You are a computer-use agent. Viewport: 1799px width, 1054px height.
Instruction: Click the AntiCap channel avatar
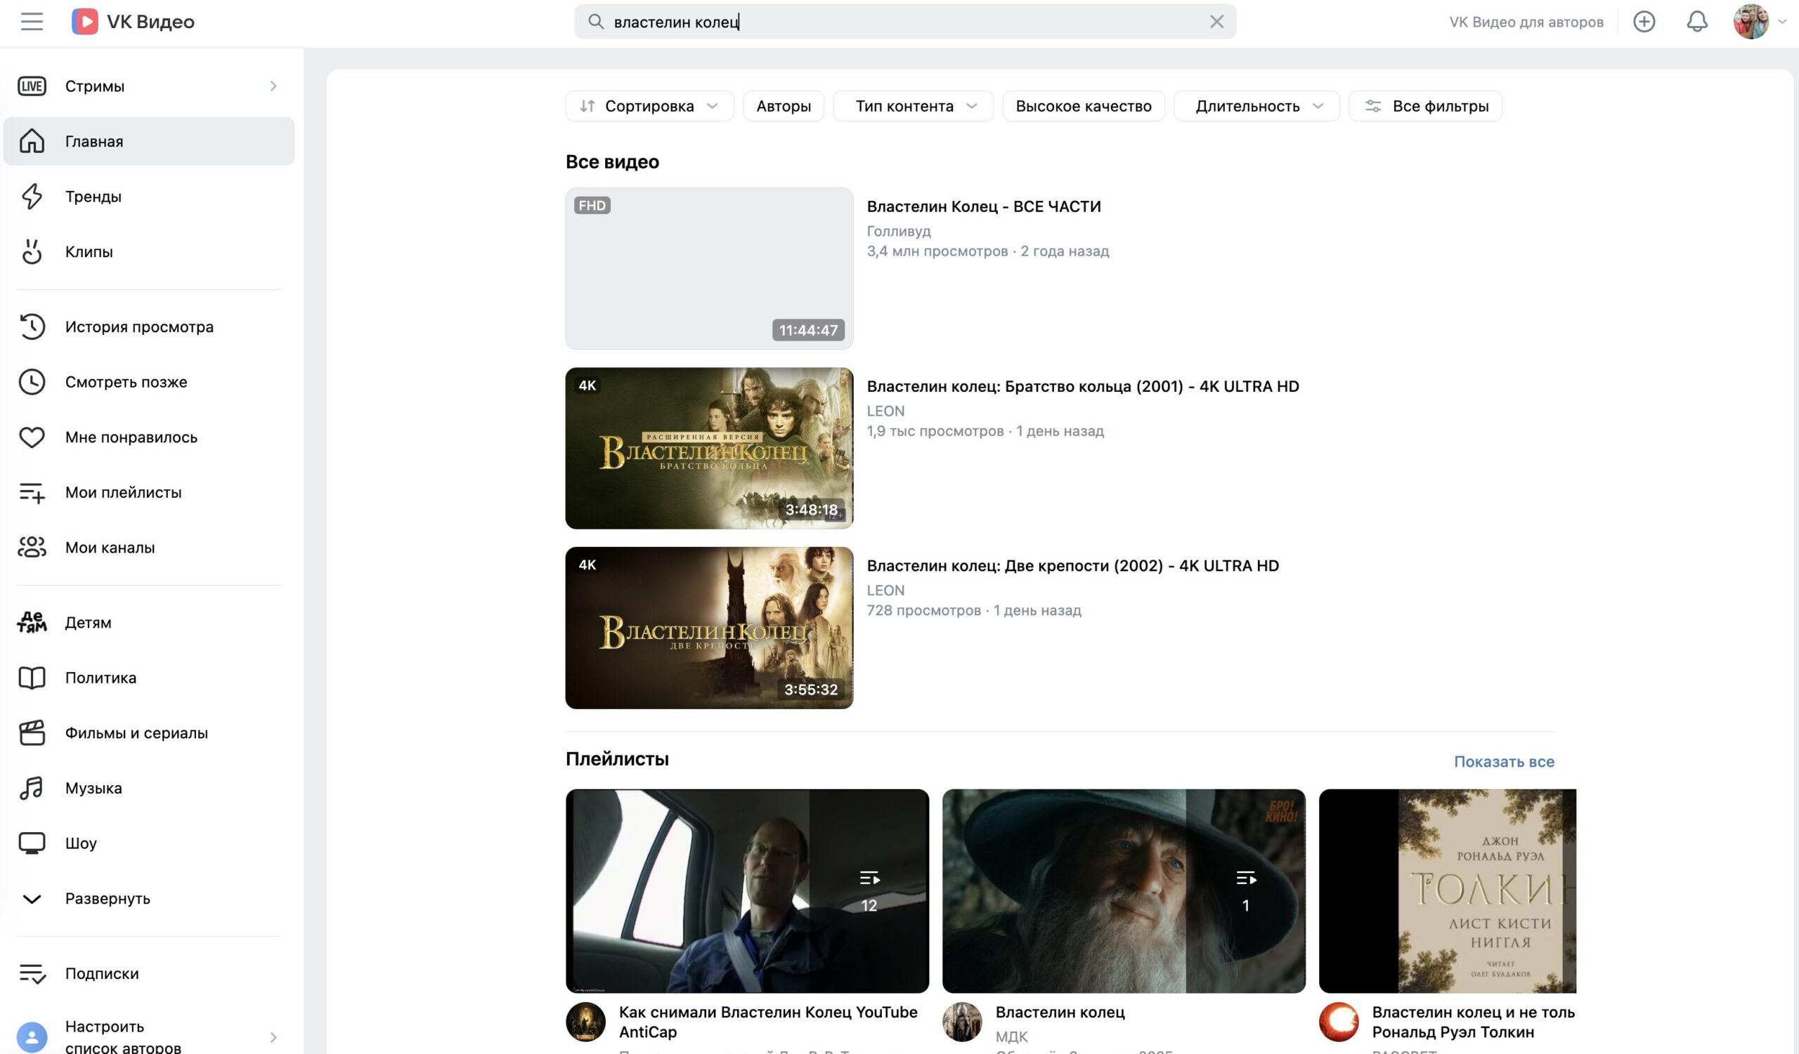[585, 1022]
